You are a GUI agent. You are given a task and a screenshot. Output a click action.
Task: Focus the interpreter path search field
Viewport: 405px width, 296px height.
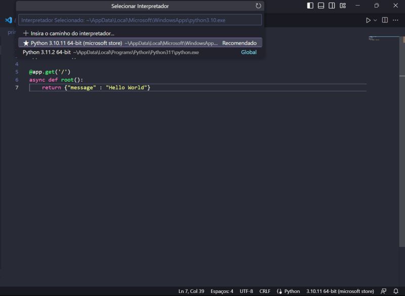[140, 20]
